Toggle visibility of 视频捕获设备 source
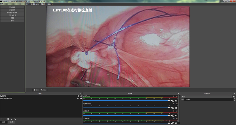This screenshot has width=236, height=125. [78, 98]
